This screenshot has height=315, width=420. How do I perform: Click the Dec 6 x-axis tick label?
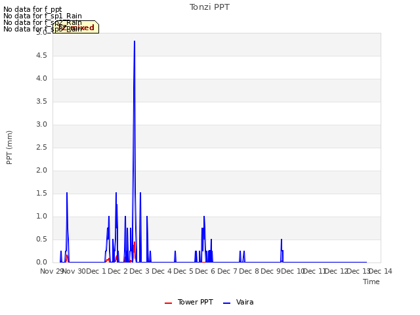pyautogui.click(x=205, y=271)
